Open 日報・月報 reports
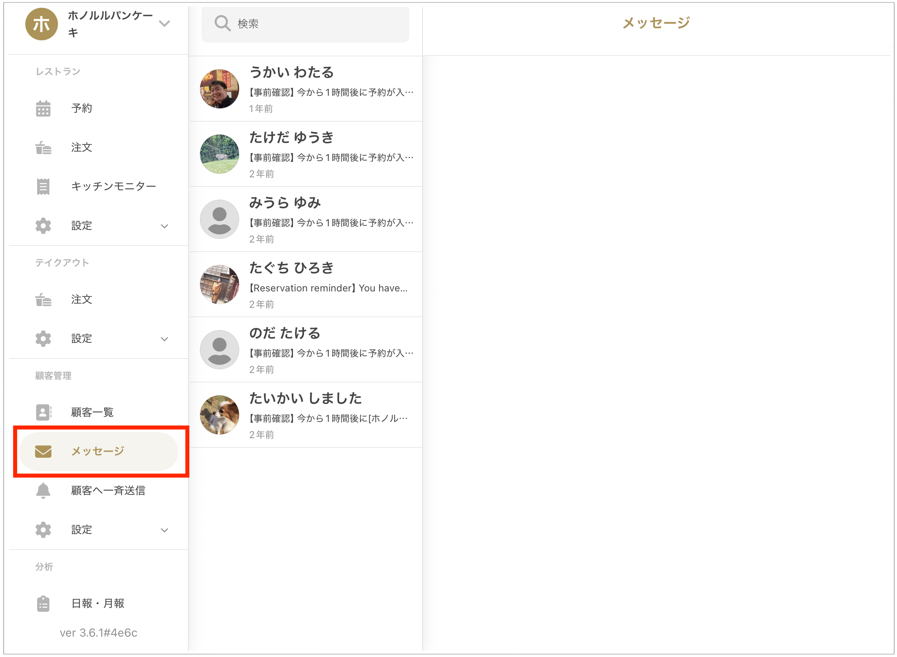The height and width of the screenshot is (657, 897). [98, 604]
